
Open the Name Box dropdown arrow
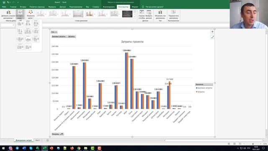pos(13,25)
